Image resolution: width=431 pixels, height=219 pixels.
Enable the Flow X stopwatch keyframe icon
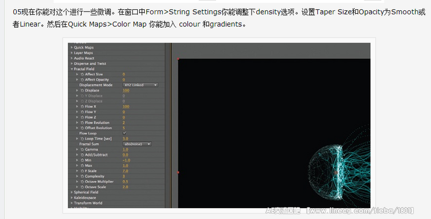click(82, 106)
